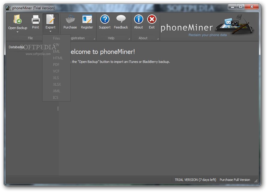
Task: Open Purchase via the shopping basket icon
Action: click(70, 19)
